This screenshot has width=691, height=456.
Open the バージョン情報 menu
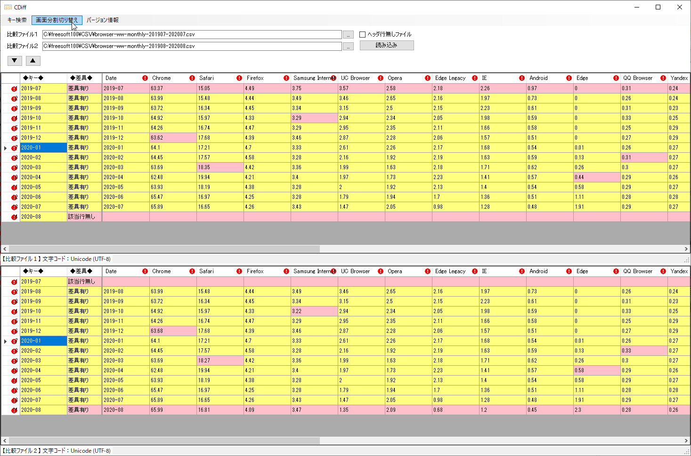[x=103, y=20]
